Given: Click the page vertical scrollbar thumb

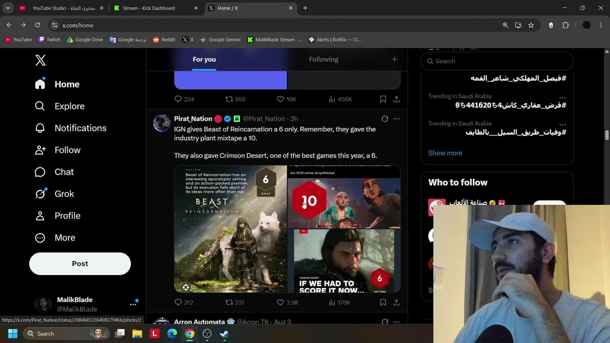Looking at the screenshot, I should [607, 136].
